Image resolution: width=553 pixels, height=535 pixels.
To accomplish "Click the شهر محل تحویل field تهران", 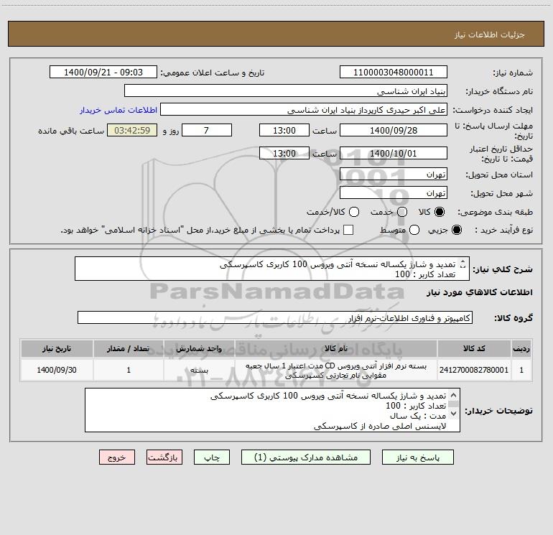I will [394, 193].
